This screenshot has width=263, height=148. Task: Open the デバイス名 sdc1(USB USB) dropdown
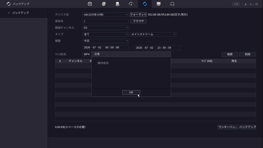click(106, 15)
